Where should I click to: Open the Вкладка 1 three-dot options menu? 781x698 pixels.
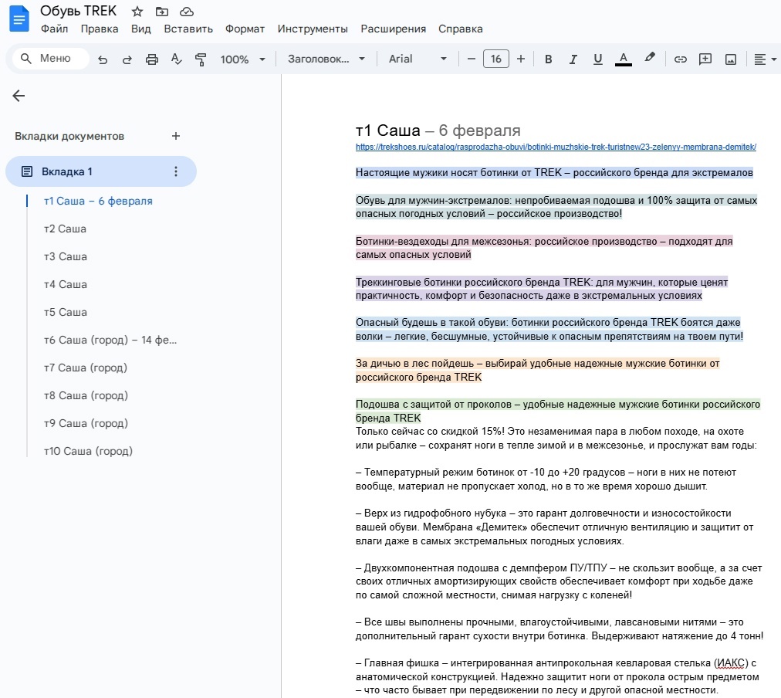(176, 171)
